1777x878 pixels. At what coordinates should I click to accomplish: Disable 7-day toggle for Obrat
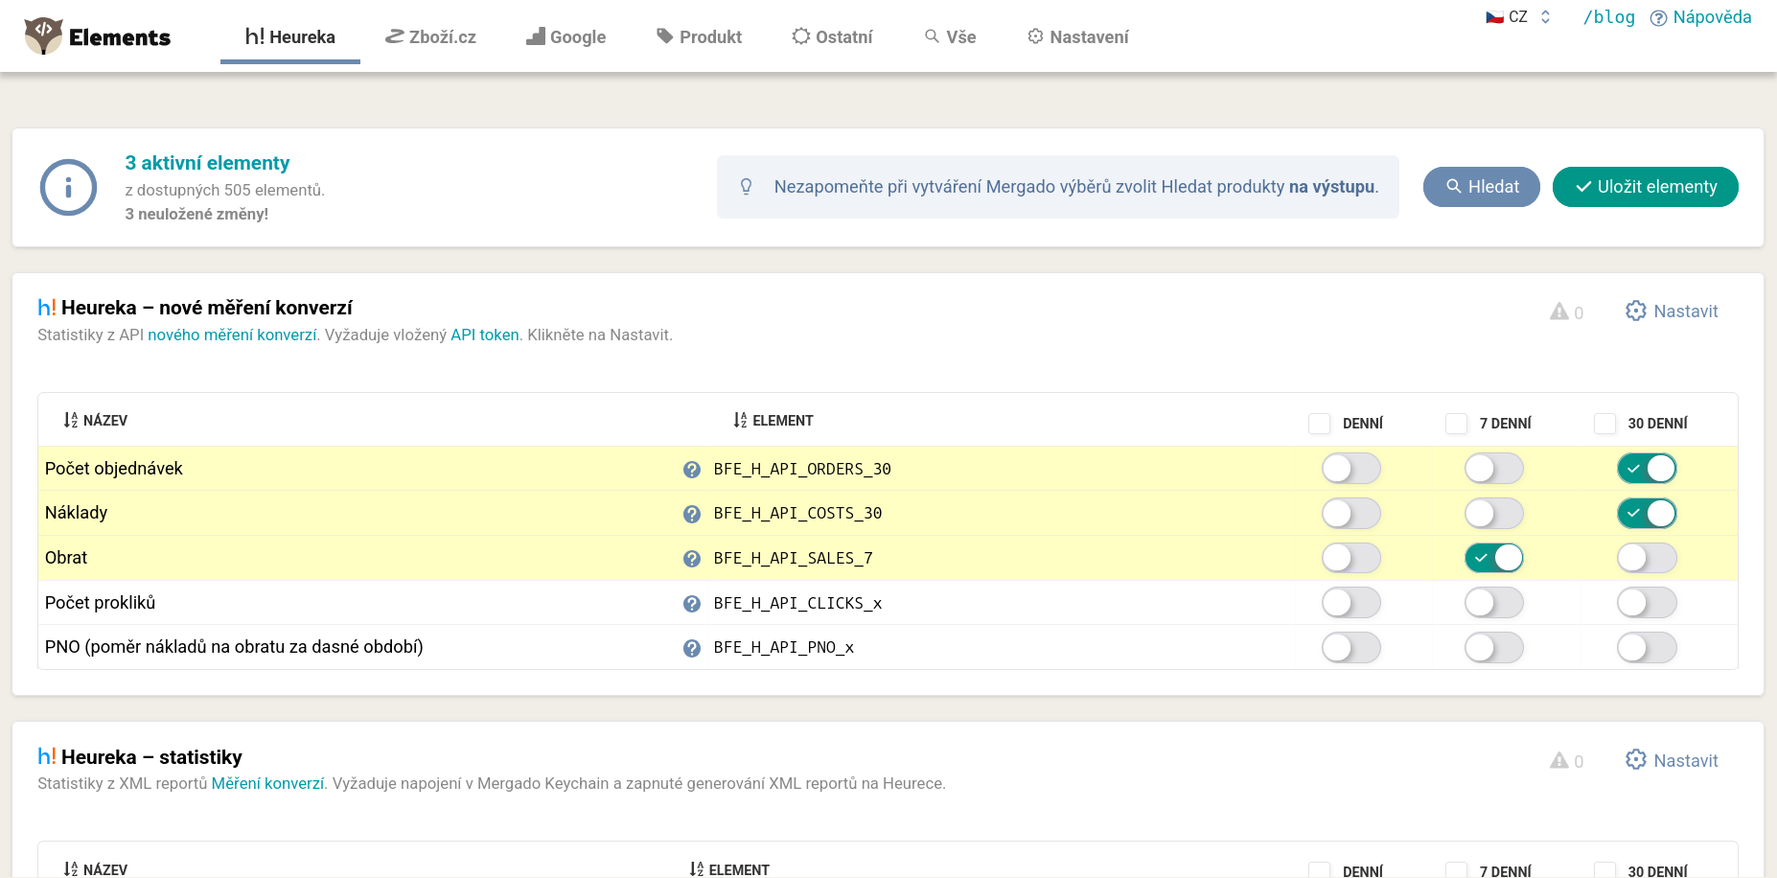click(x=1494, y=558)
